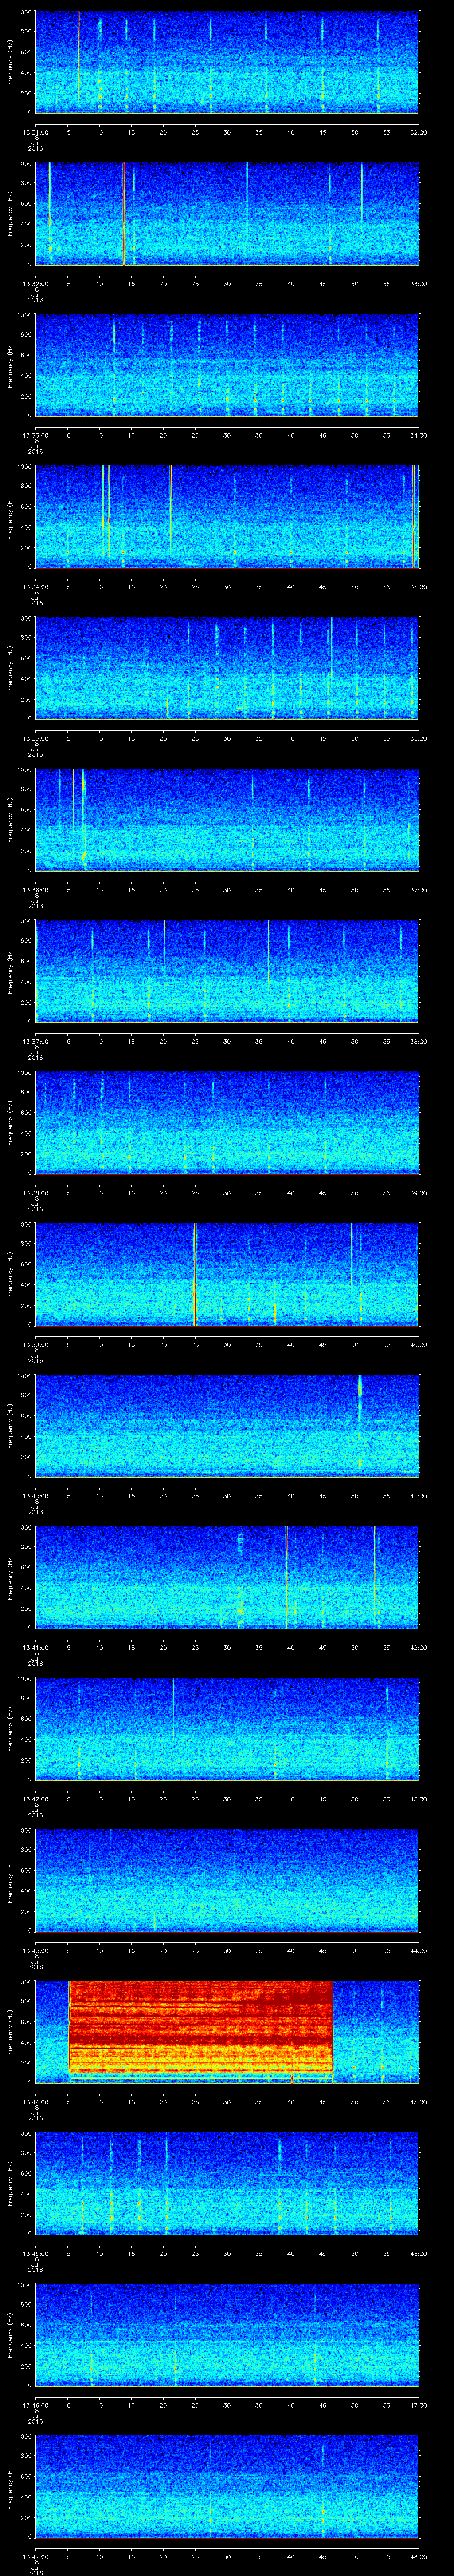Image resolution: width=454 pixels, height=2576 pixels.
Task: Select the 13:33 spectrogram panel
Action: click(227, 365)
